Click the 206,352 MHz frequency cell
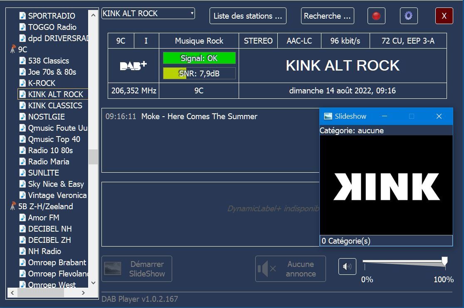The width and height of the screenshot is (464, 308). [133, 90]
